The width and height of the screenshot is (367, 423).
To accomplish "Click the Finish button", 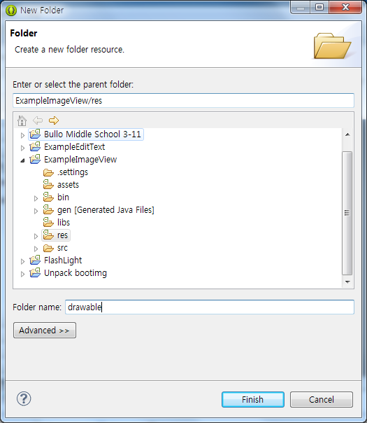I will tap(253, 399).
